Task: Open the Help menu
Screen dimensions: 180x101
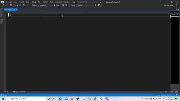Action: click(x=73, y=2)
